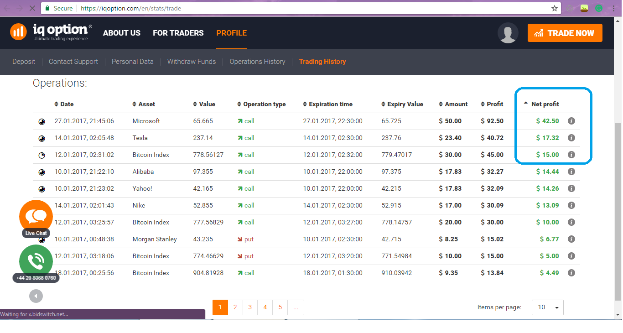623x333 pixels.
Task: Open the Live Chat bubble
Action: [36, 217]
